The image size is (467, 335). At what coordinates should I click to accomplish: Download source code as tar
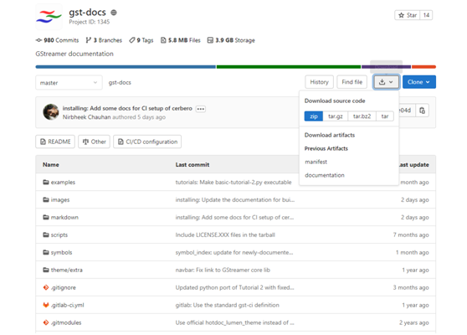tap(385, 116)
